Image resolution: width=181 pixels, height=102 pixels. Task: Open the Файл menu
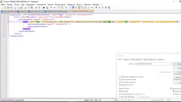tap(3, 5)
